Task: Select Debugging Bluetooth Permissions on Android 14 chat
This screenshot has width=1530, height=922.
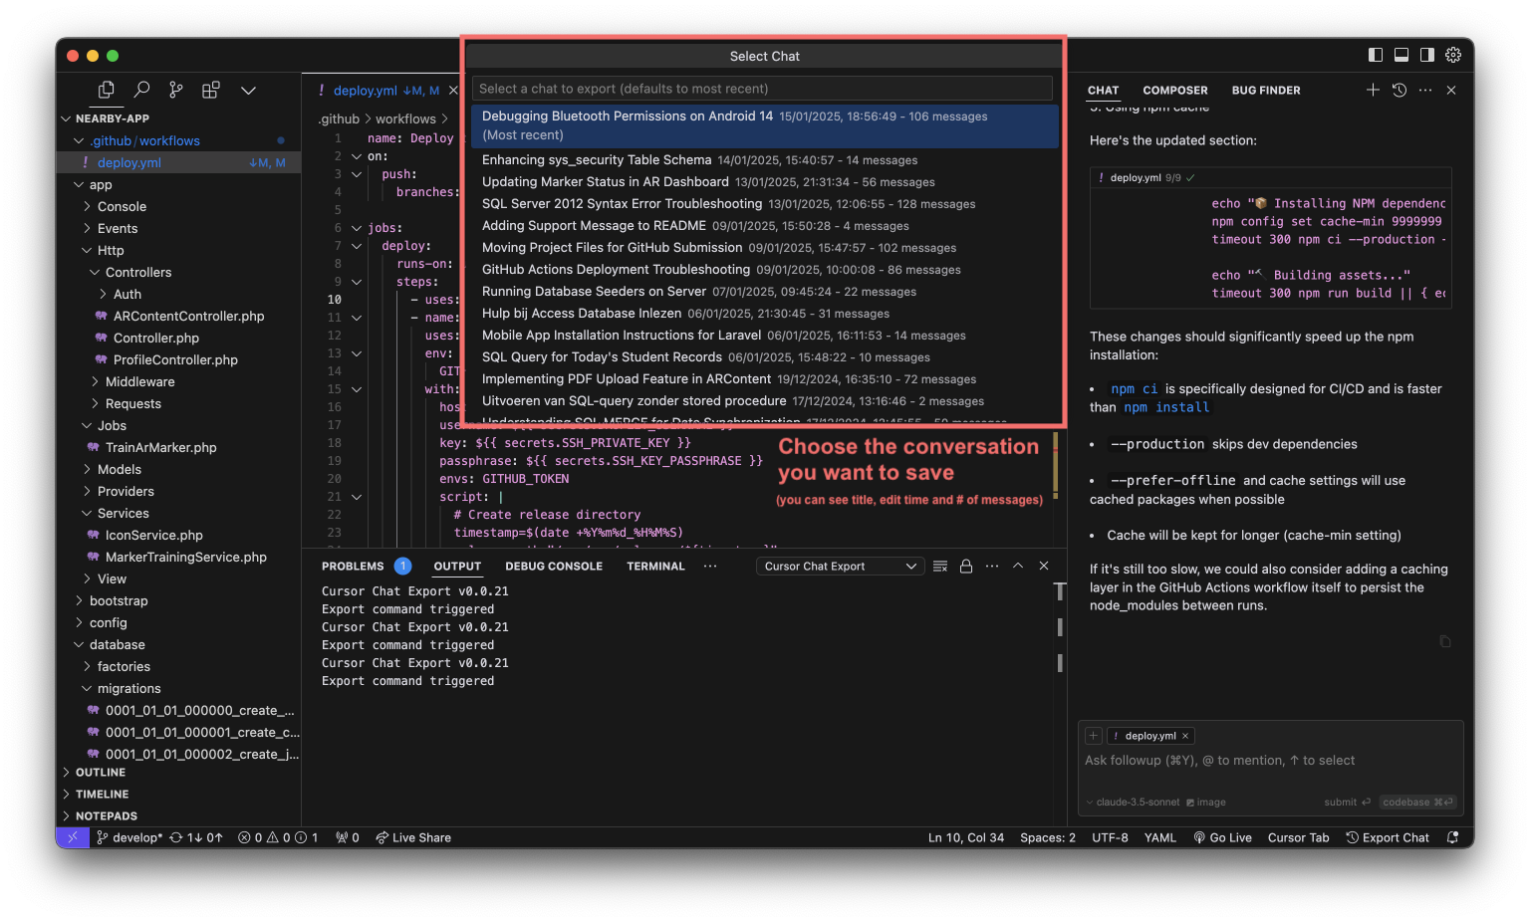Action: tap(764, 125)
